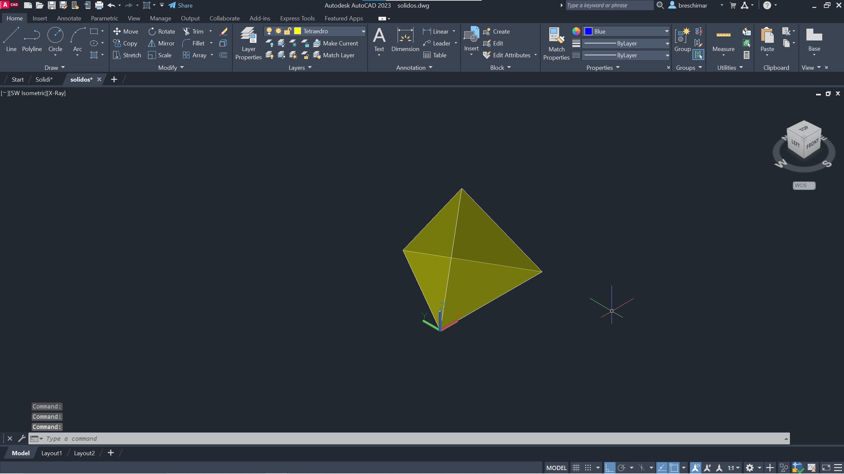Toggle polar tracking in status bar

coord(621,467)
